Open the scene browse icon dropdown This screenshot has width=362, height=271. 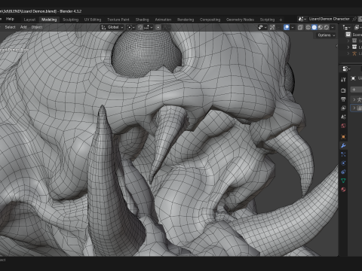click(302, 19)
